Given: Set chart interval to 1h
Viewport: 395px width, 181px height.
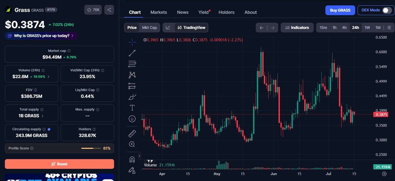Looking at the screenshot, I should click(335, 28).
